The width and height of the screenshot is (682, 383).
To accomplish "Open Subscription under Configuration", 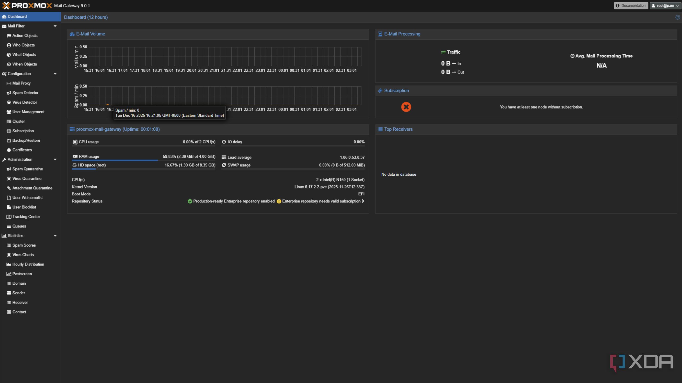I will pyautogui.click(x=30, y=131).
